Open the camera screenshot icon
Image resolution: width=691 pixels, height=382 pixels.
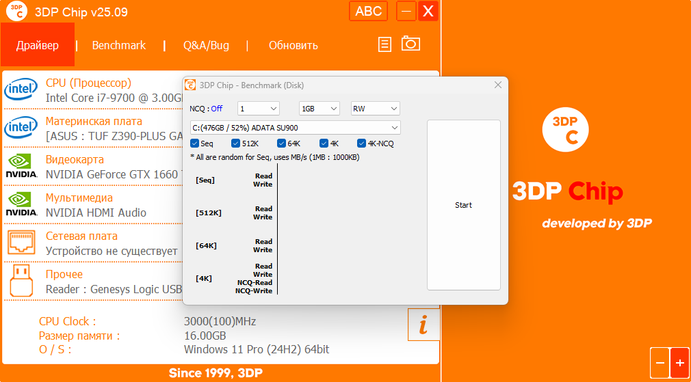tap(410, 44)
